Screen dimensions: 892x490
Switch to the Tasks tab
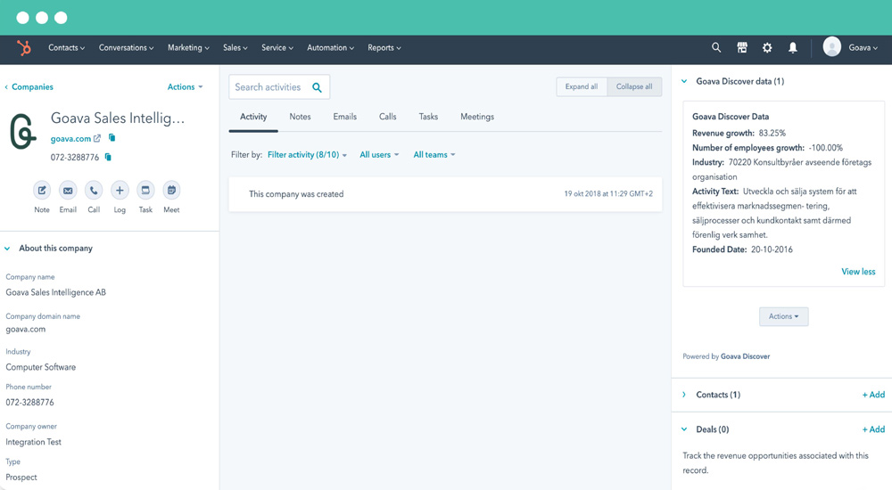[428, 117]
